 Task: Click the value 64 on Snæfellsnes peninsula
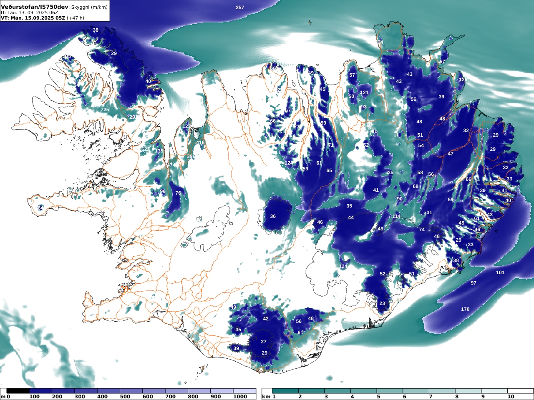click(40, 207)
